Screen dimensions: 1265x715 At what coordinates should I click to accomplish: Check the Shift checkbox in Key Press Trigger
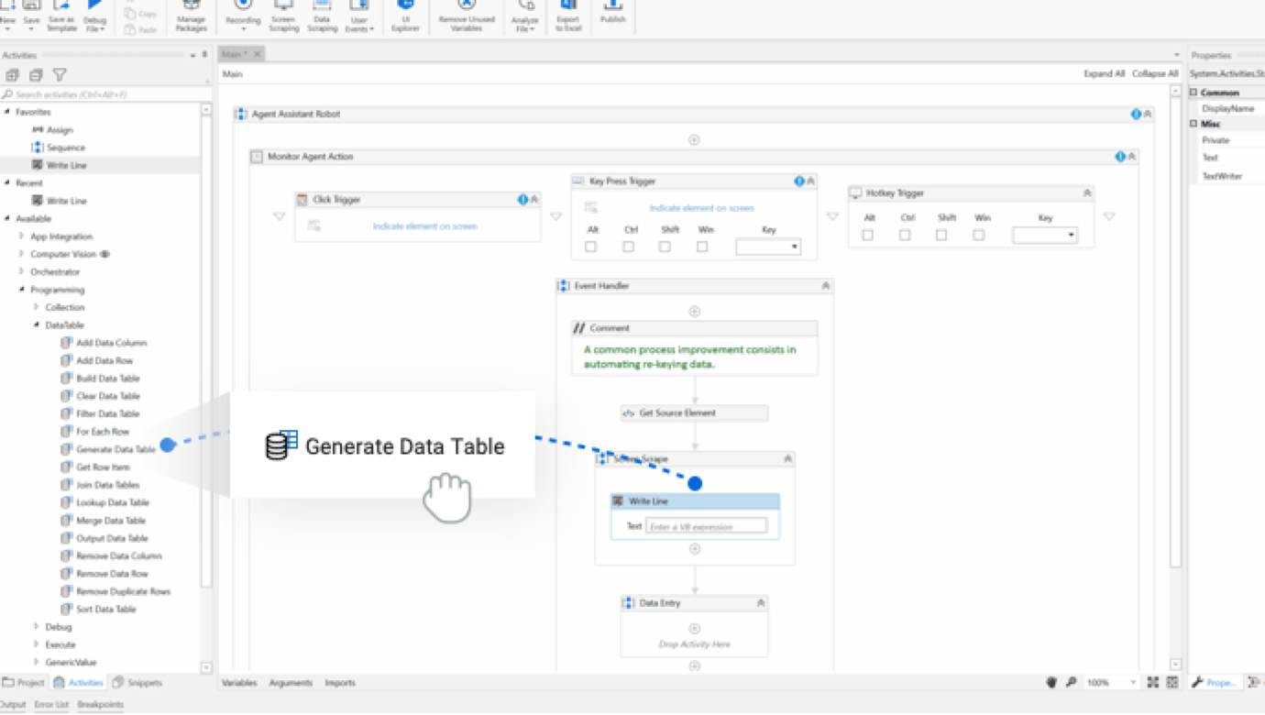coord(665,246)
